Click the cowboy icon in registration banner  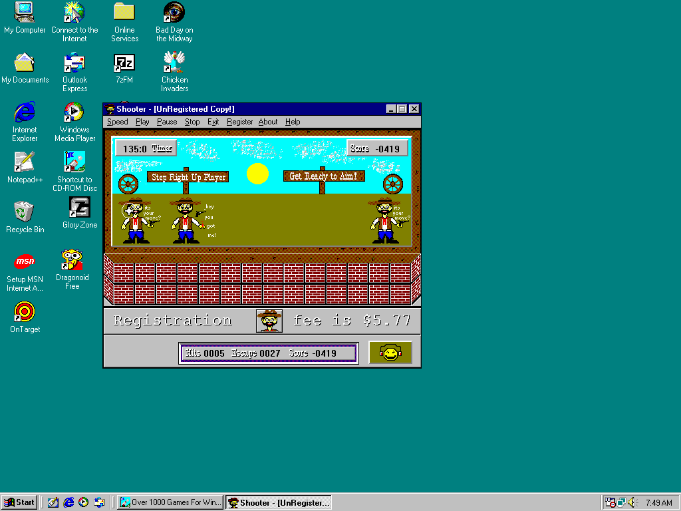269,321
